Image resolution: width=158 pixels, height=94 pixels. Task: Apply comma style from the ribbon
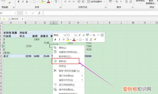click(x=121, y=2)
